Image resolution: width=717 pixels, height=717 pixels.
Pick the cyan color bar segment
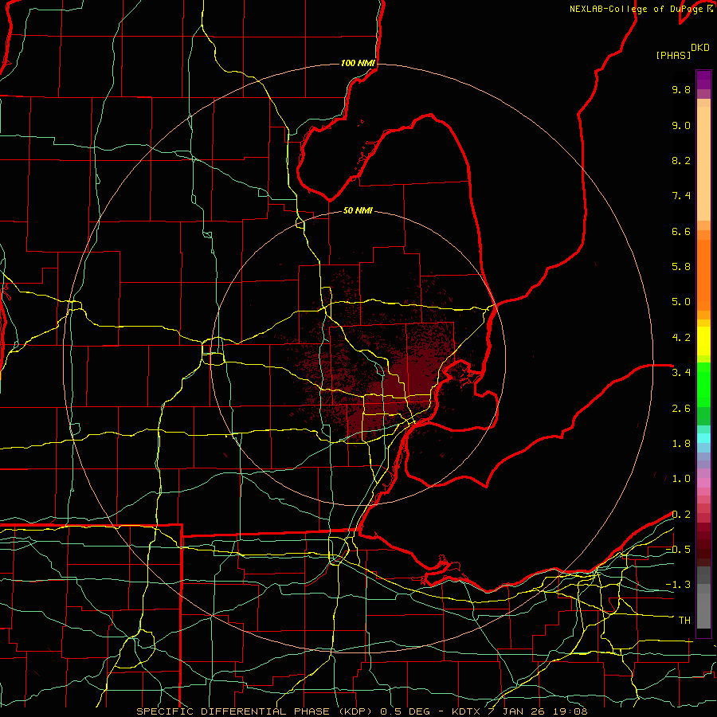click(703, 438)
